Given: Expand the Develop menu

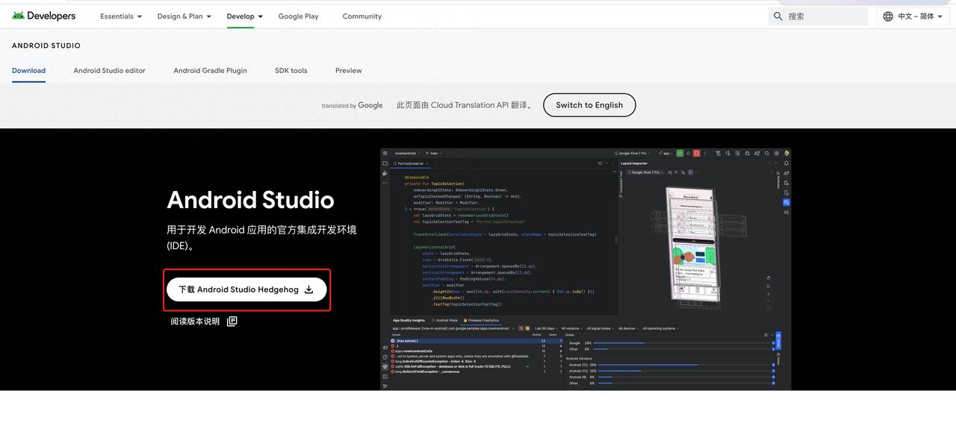Looking at the screenshot, I should (245, 16).
